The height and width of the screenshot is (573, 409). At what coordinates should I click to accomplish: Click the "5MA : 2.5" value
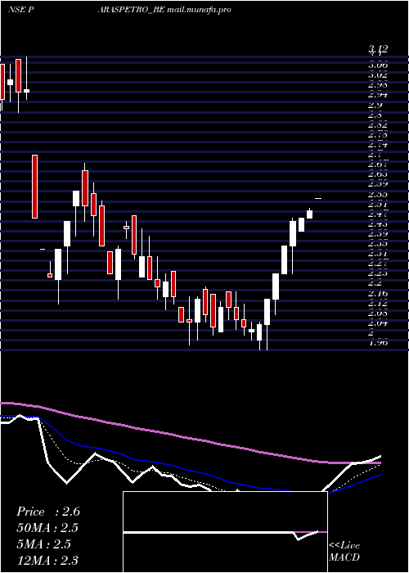[x=45, y=544]
